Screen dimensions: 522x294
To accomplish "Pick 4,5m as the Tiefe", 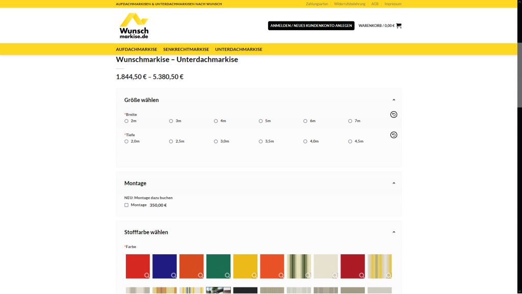I will (350, 141).
